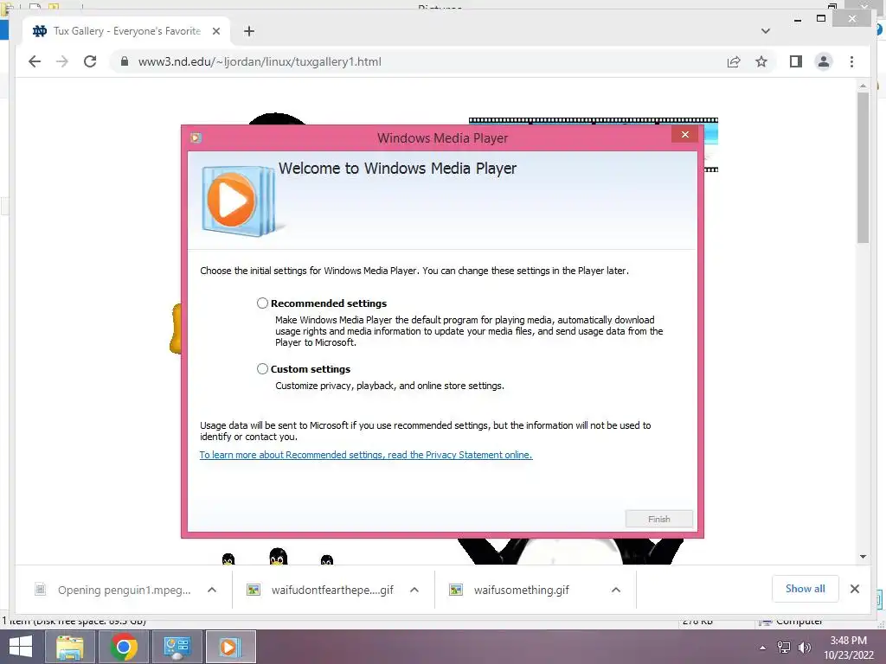This screenshot has width=886, height=664.
Task: Expand options for penguin1.mpeg download
Action: point(212,590)
